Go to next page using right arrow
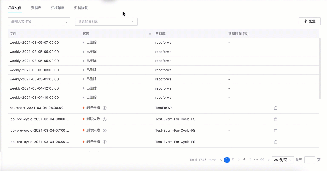The height and width of the screenshot is (171, 327). pos(268,160)
